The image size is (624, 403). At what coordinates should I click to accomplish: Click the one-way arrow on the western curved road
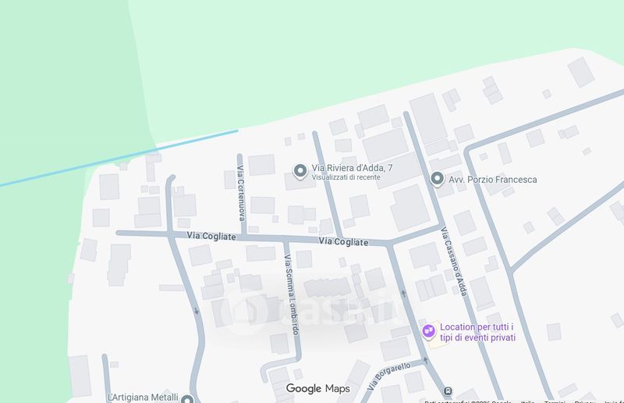(x=197, y=311)
